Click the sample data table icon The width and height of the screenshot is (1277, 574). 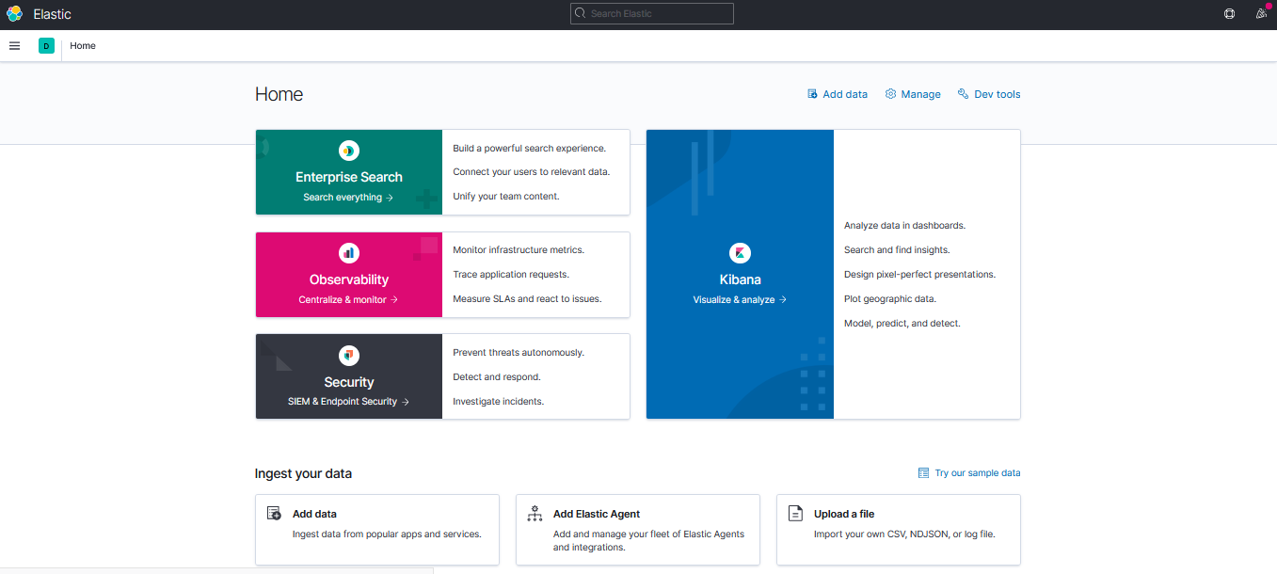click(x=923, y=473)
